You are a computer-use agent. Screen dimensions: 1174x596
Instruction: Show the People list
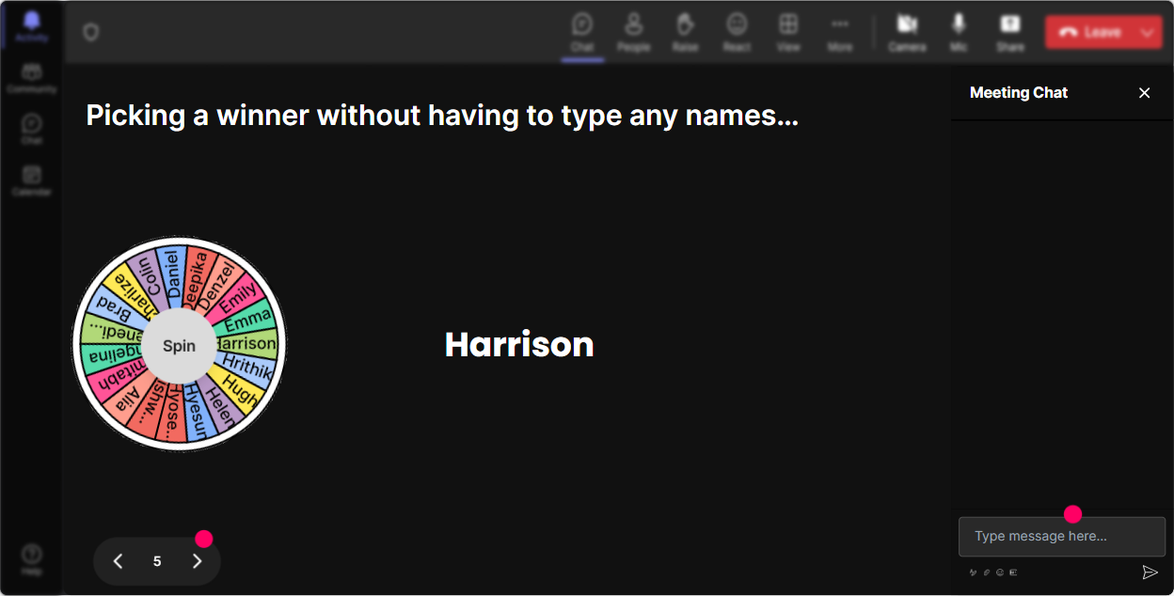coord(633,31)
